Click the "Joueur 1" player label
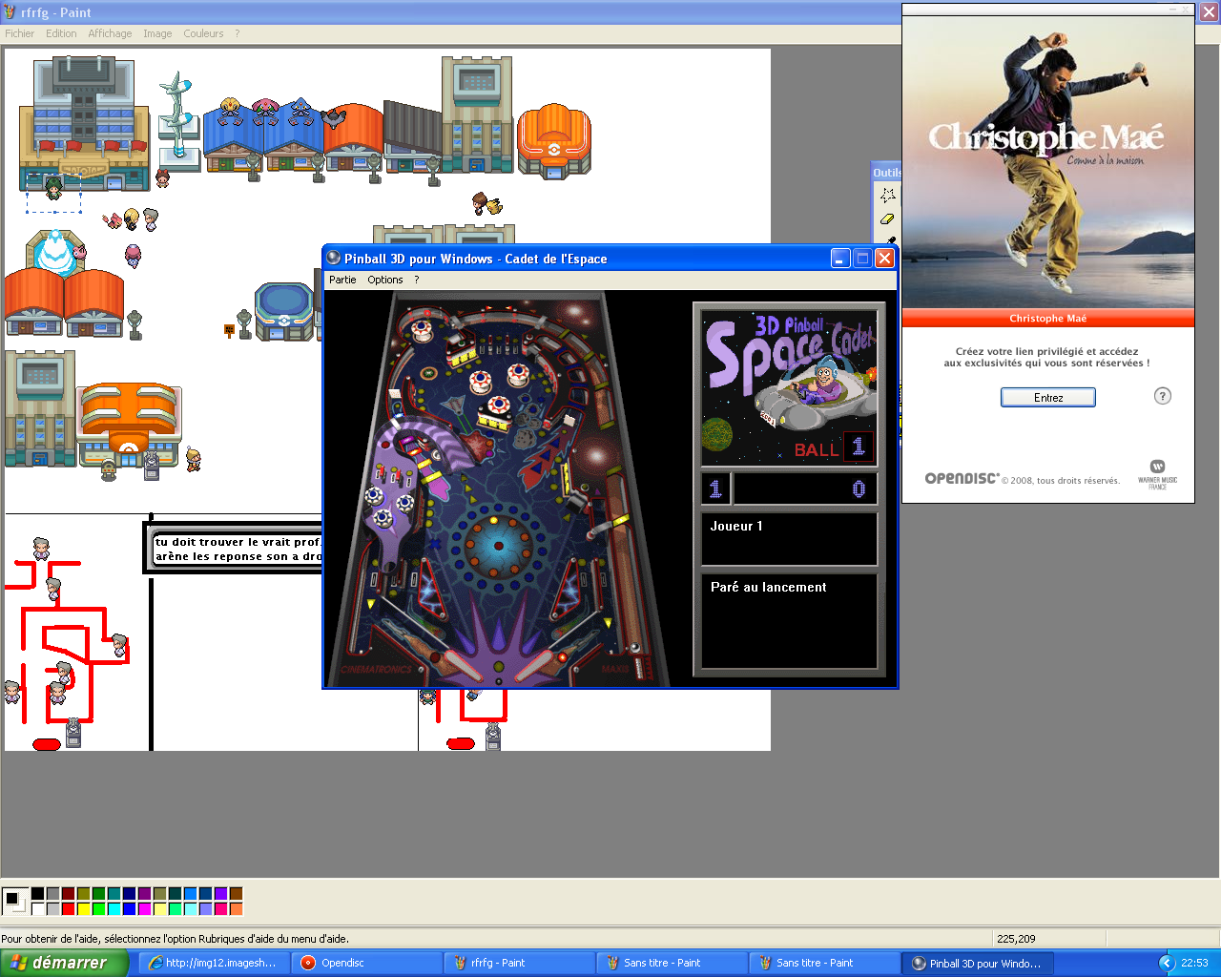Screen dimensions: 1221x977 (x=736, y=526)
